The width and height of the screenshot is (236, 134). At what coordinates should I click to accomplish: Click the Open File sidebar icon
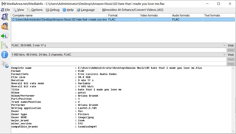click(5, 17)
